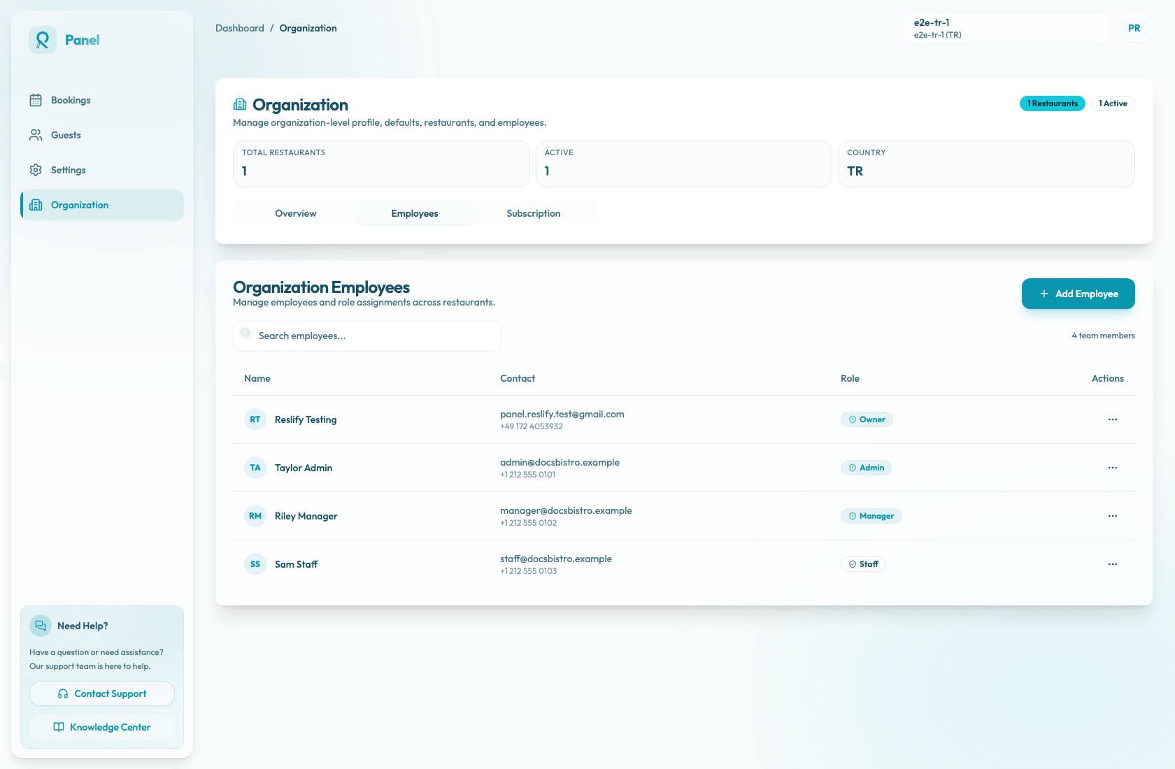1175x769 pixels.
Task: Click RT avatar for Reslify Testing
Action: [255, 419]
